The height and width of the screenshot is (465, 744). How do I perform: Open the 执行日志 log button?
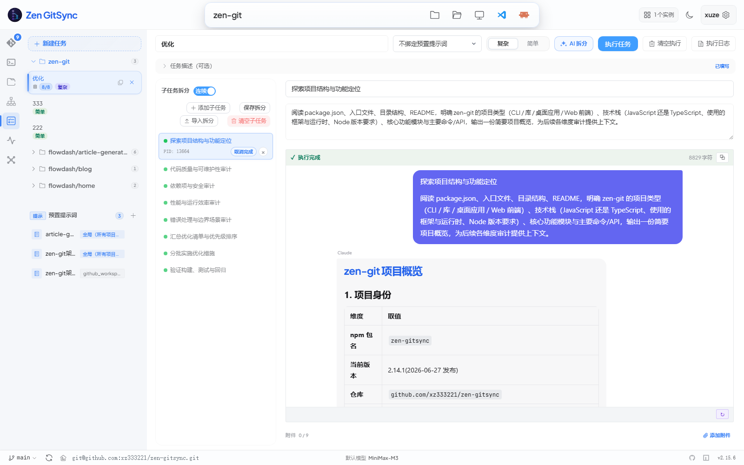714,44
